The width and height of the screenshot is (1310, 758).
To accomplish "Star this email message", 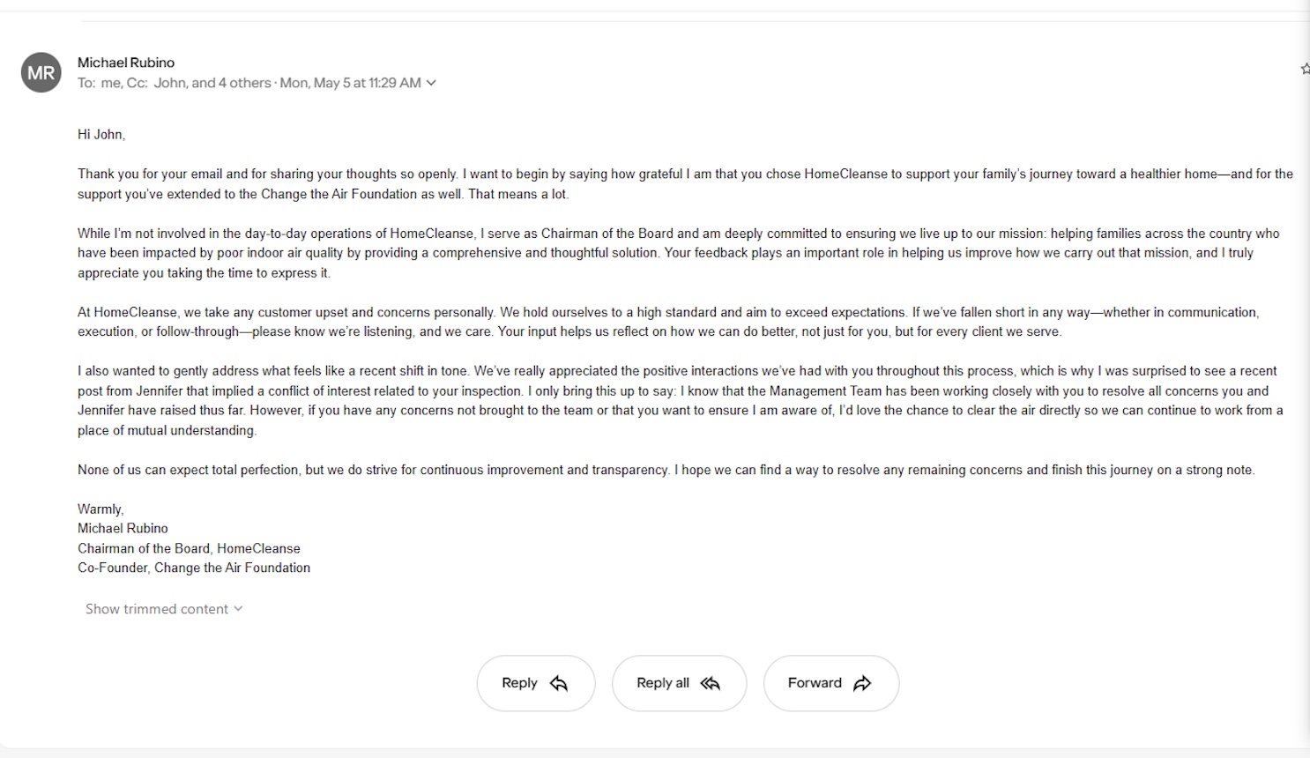I will (x=1305, y=69).
